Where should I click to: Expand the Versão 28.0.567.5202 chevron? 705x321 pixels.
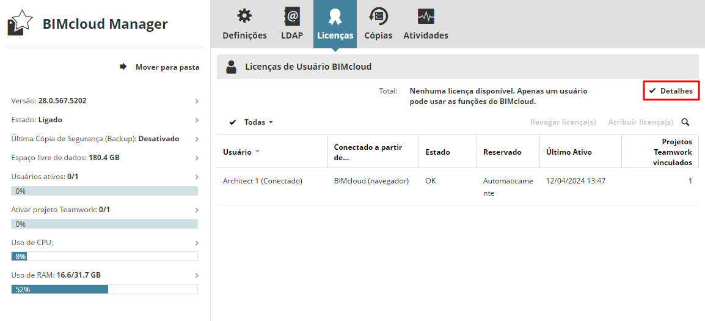(x=197, y=101)
